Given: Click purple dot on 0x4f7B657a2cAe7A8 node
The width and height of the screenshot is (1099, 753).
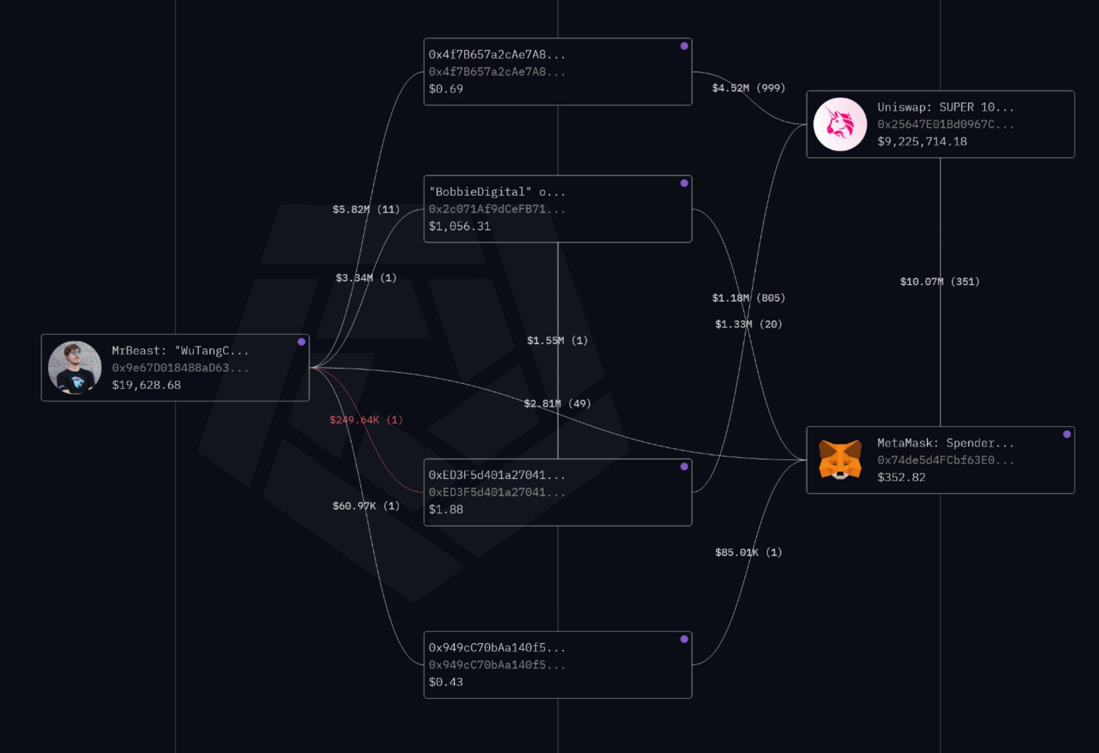Looking at the screenshot, I should pos(684,46).
